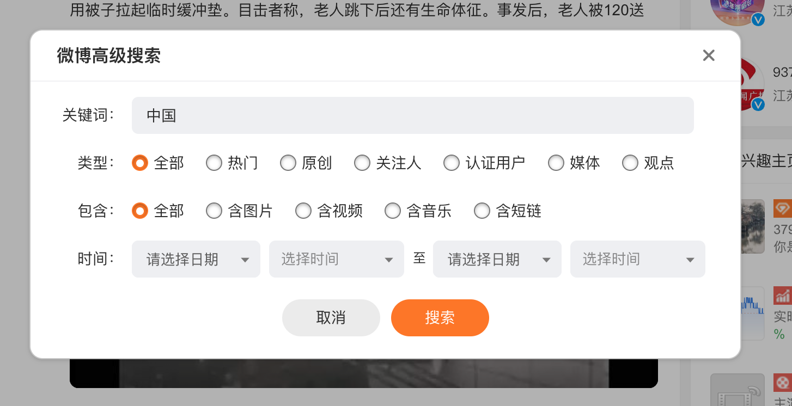Choose the 含视频 option
This screenshot has width=792, height=406.
(303, 211)
